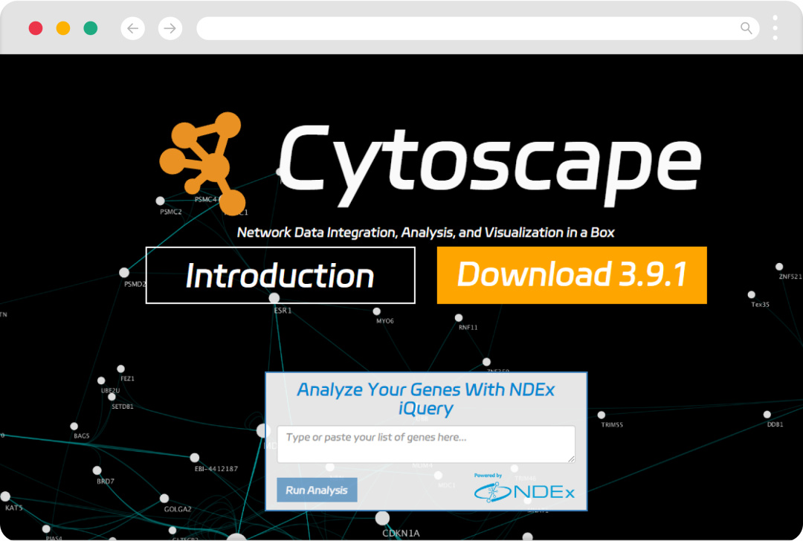The width and height of the screenshot is (803, 541).
Task: Select the BAG5 network node
Action: click(74, 426)
